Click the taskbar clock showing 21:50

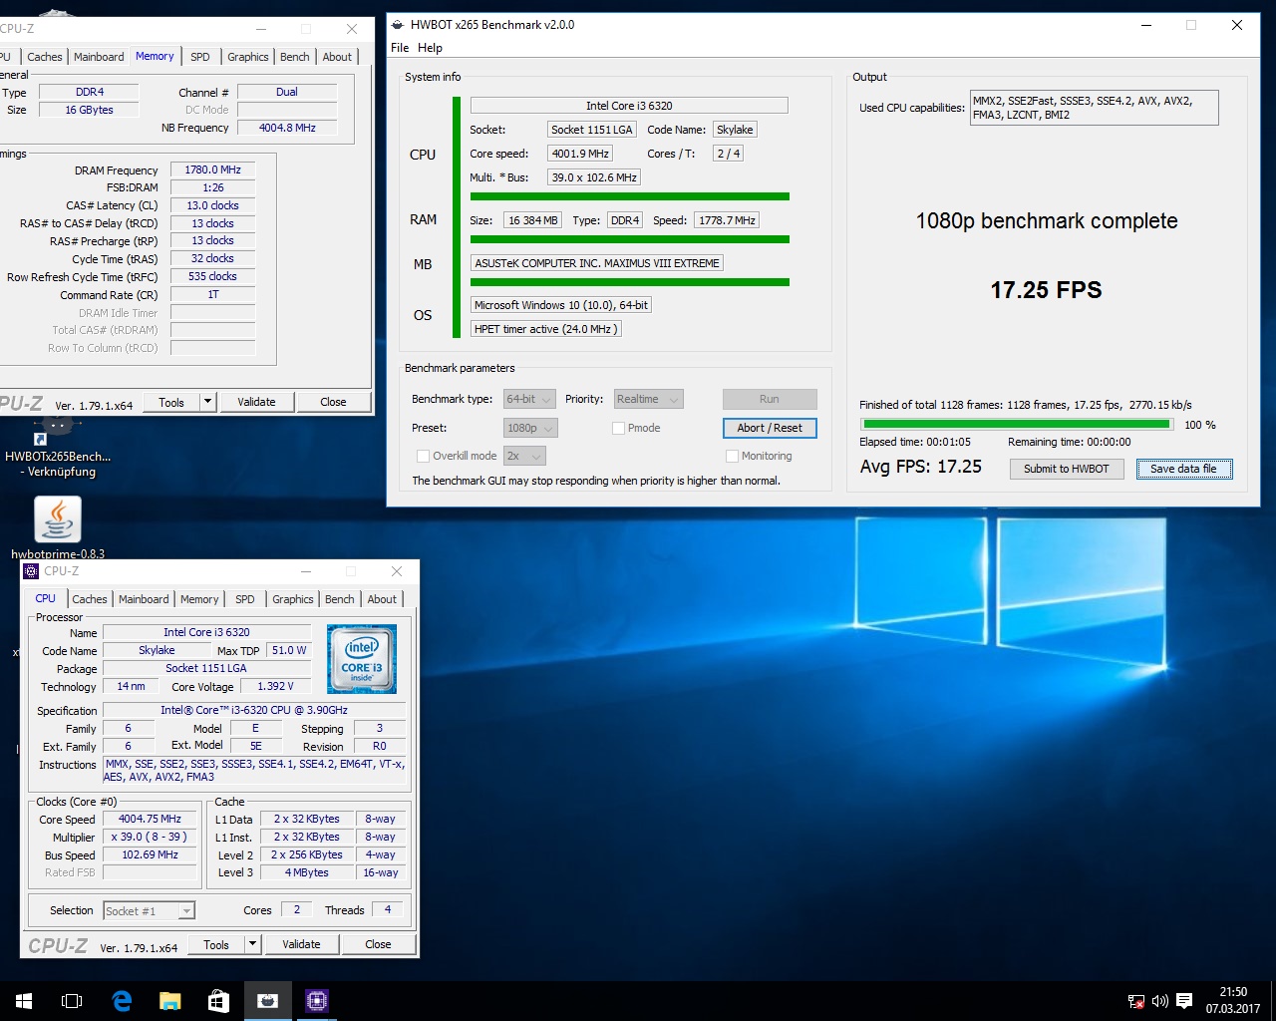tap(1233, 1001)
